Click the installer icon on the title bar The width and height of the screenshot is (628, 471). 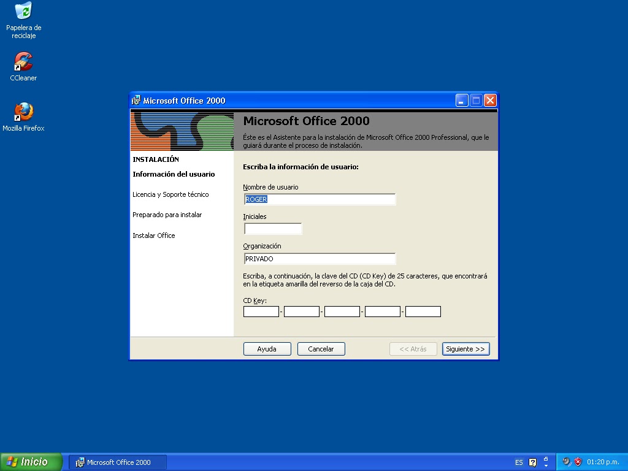pos(136,100)
